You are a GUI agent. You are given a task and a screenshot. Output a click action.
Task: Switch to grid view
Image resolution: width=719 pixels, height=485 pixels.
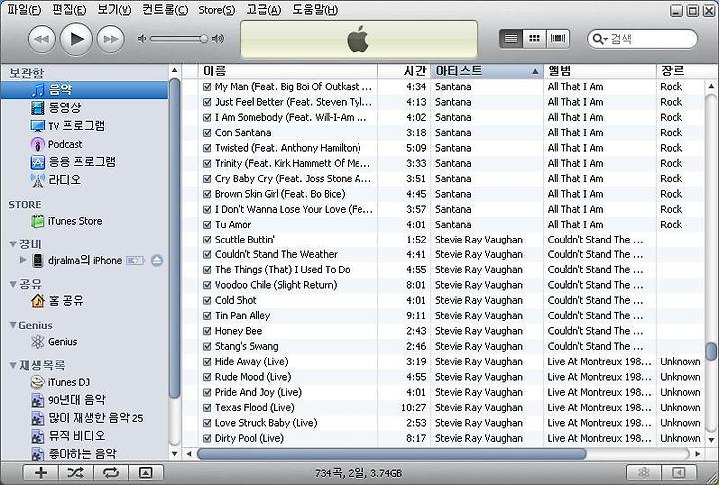534,39
